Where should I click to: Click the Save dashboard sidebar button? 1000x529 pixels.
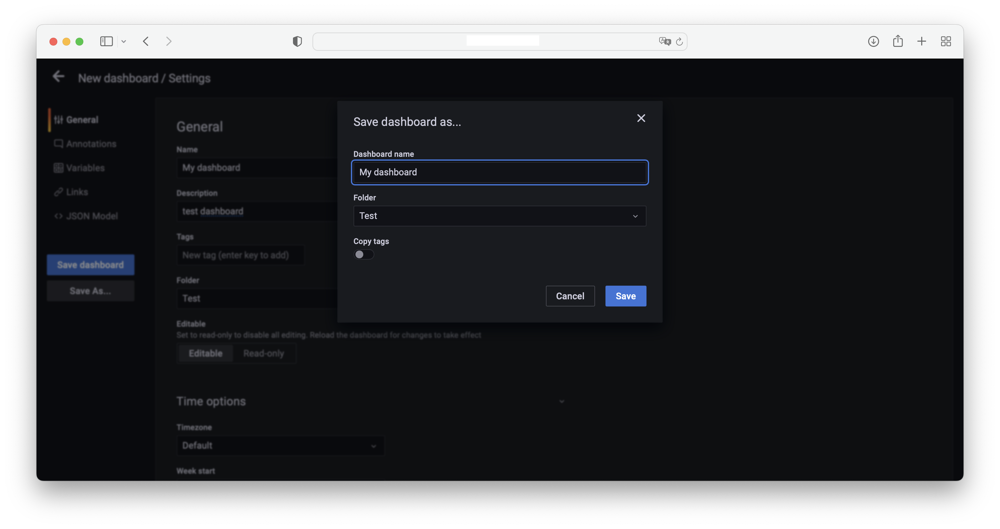tap(90, 265)
